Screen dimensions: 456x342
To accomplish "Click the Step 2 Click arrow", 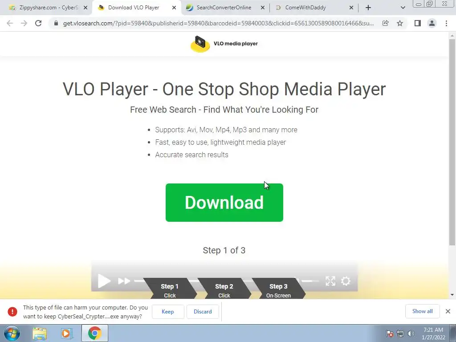I will pos(224,289).
